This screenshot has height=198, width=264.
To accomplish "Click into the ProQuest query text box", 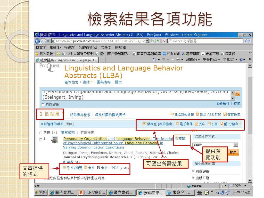I will point(136,95).
